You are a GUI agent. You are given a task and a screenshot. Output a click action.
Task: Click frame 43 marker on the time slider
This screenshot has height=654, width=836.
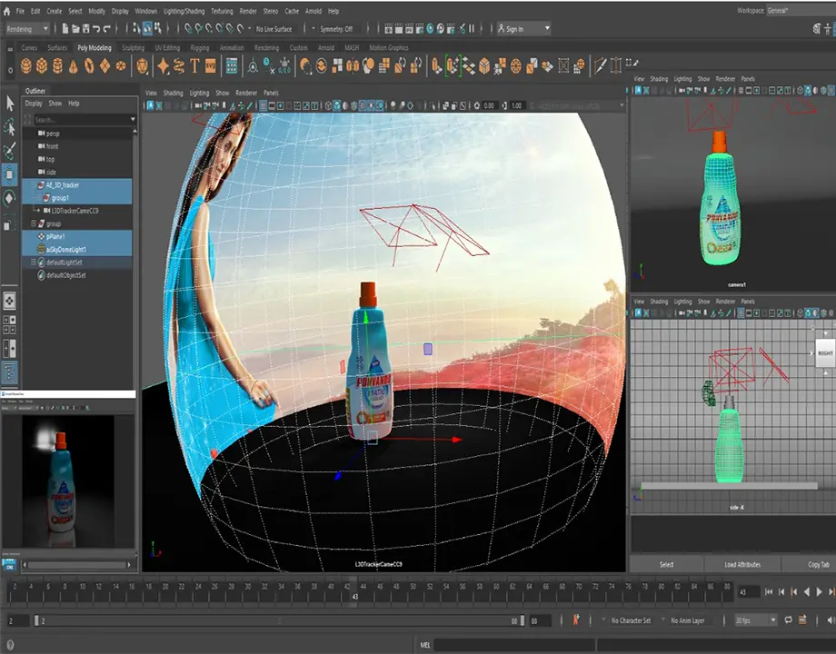(354, 590)
